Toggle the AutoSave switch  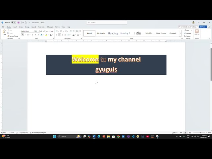[14, 23]
